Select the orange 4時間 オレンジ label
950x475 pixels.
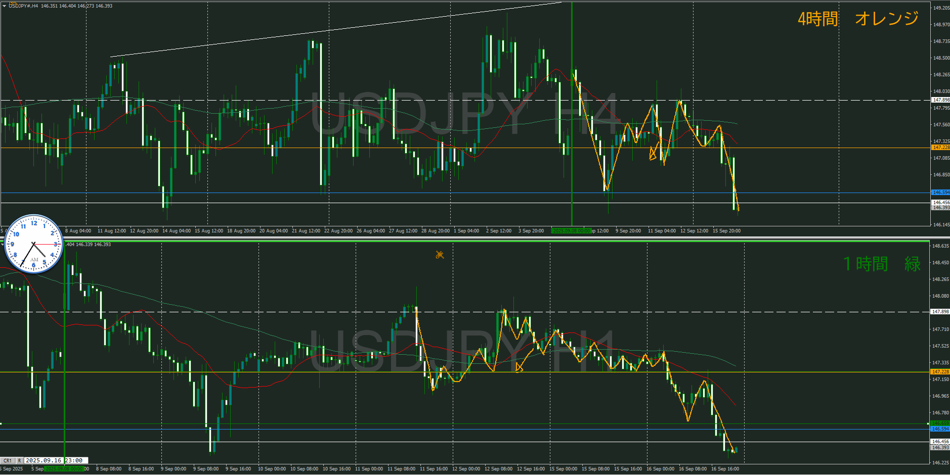(x=858, y=19)
